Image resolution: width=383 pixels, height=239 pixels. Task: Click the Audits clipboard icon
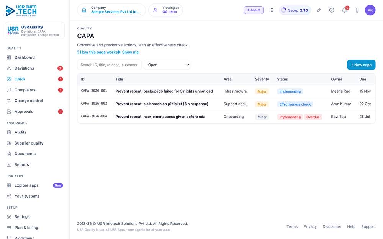(9, 132)
